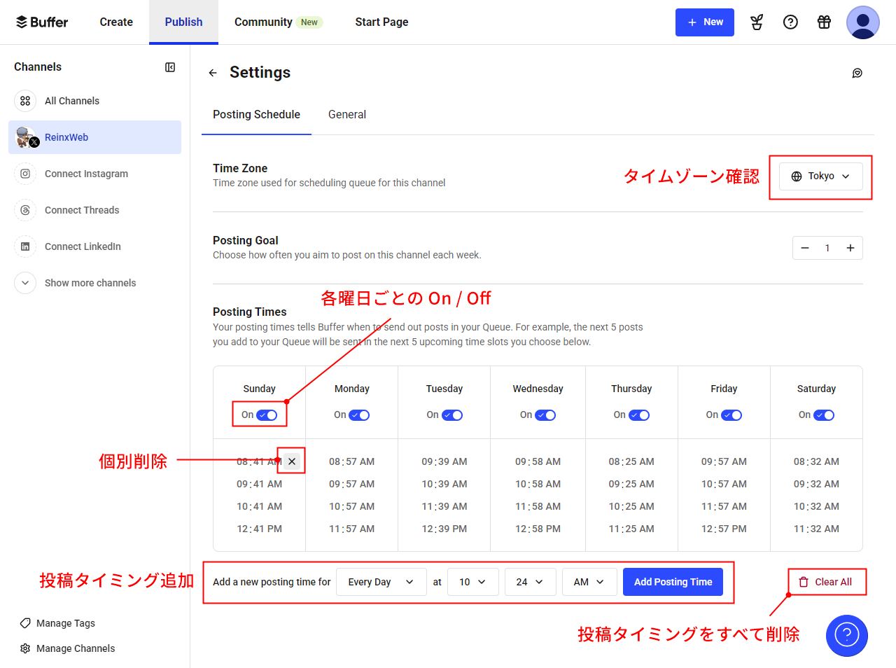Click the 12:58 PM Wednesday time
This screenshot has width=896, height=668.
538,529
